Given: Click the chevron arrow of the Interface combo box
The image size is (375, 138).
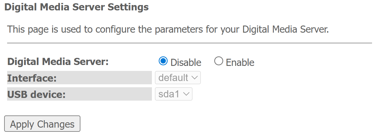Looking at the screenshot, I should pyautogui.click(x=195, y=78).
